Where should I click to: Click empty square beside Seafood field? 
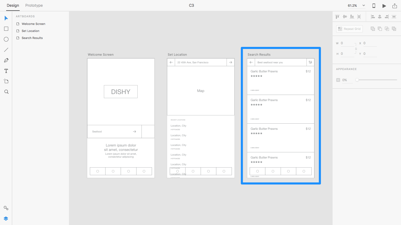click(148, 132)
